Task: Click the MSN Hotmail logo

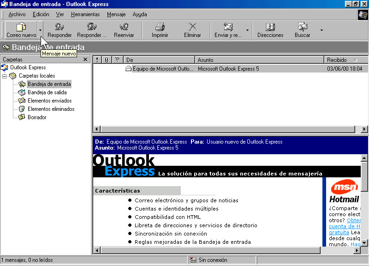Action: tap(344, 191)
